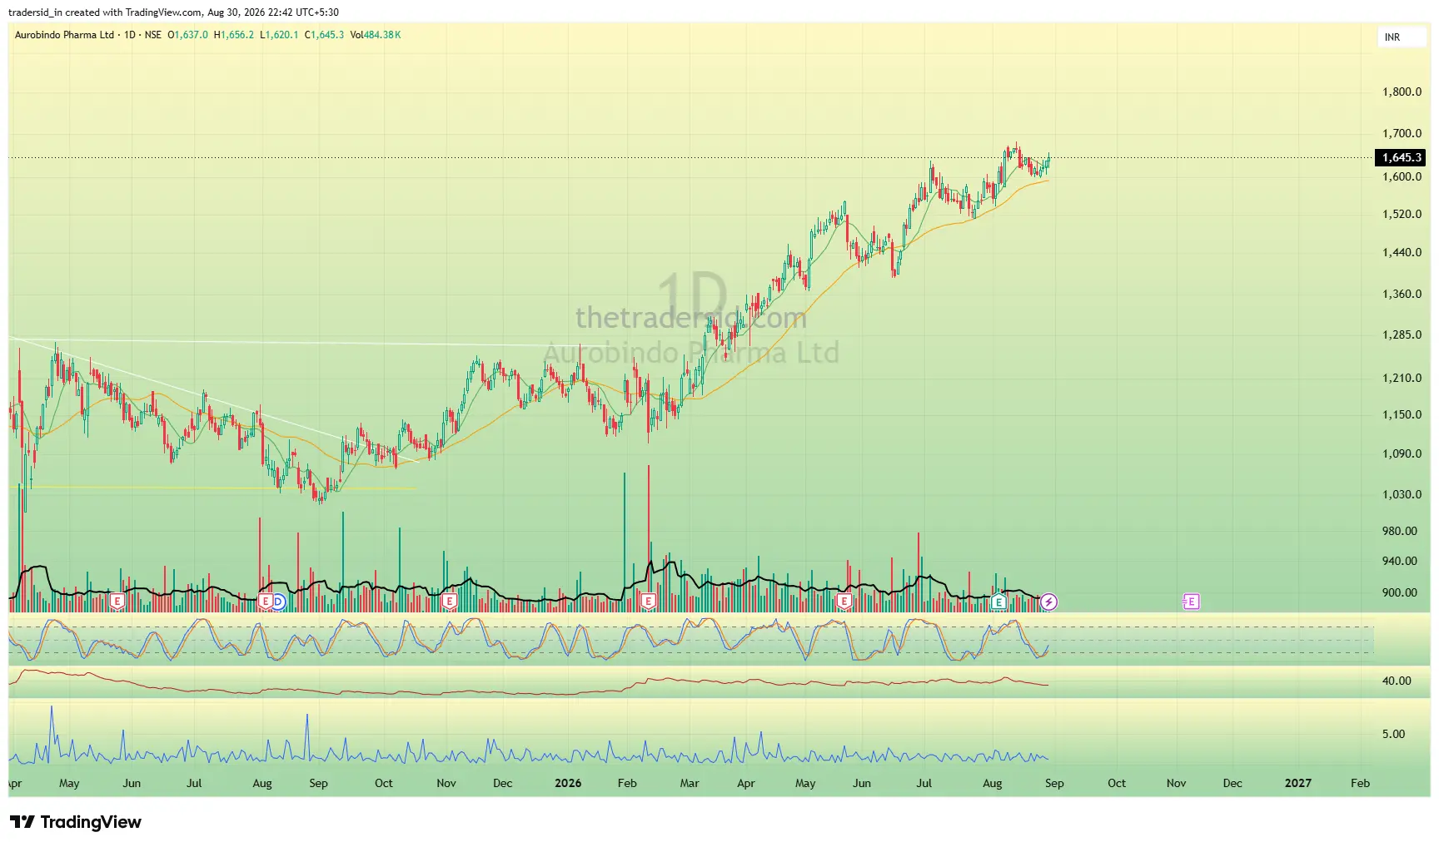The image size is (1439, 847).
Task: Click the 1,360.0 price axis label
Action: 1402,294
